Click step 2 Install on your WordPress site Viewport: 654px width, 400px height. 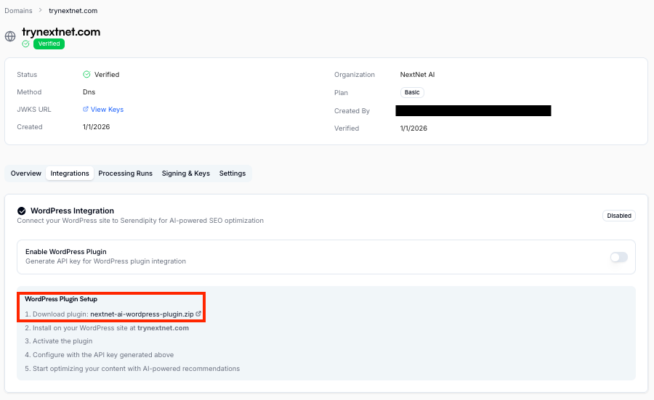coord(107,328)
